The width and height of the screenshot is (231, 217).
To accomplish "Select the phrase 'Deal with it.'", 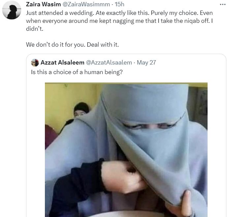I will (x=103, y=44).
